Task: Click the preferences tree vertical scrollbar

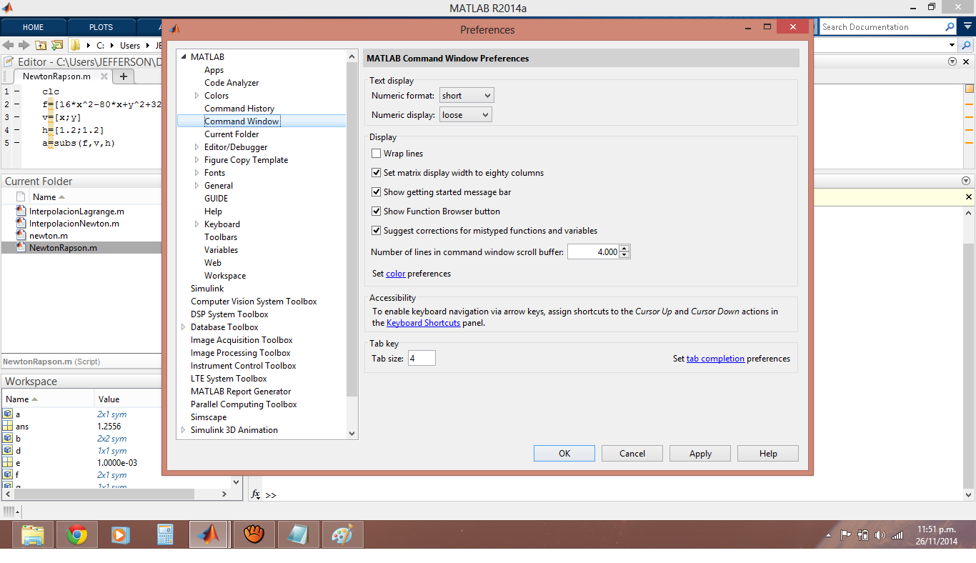Action: [352, 229]
